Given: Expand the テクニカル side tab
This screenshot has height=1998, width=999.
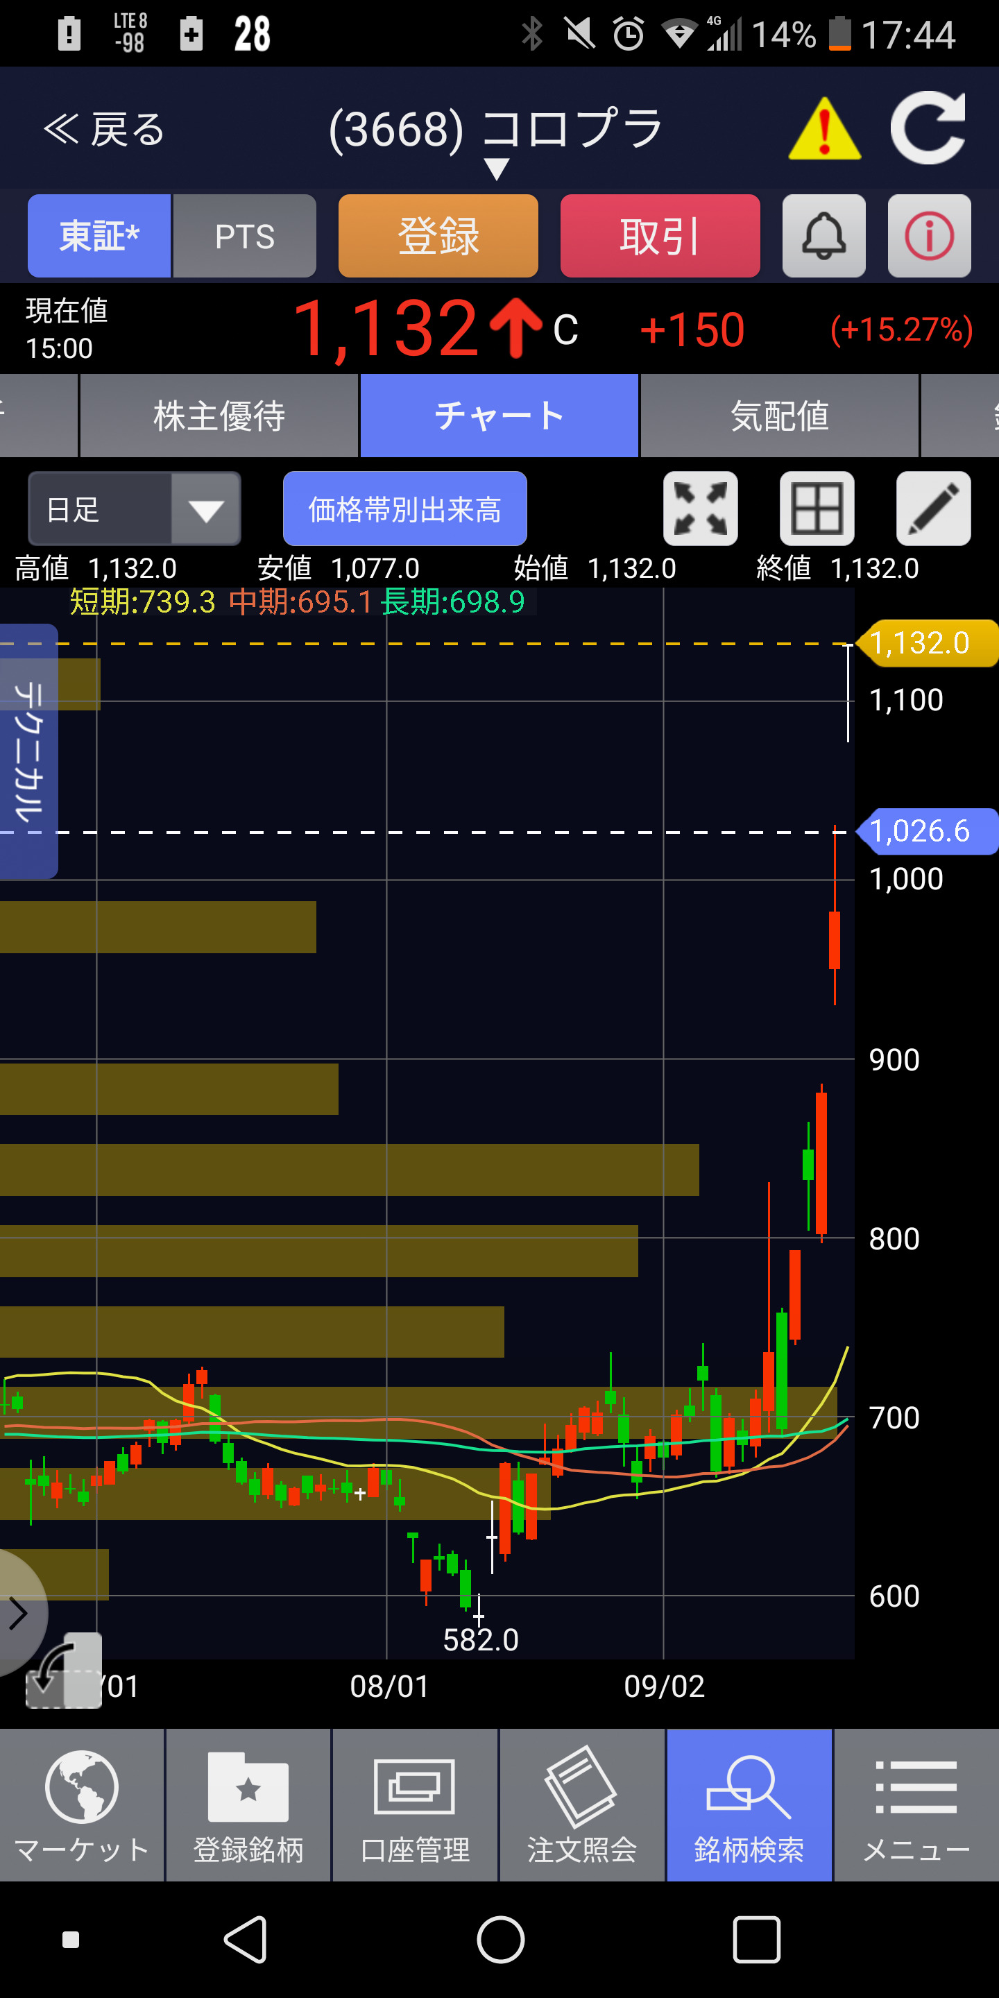Looking at the screenshot, I should click(x=28, y=751).
